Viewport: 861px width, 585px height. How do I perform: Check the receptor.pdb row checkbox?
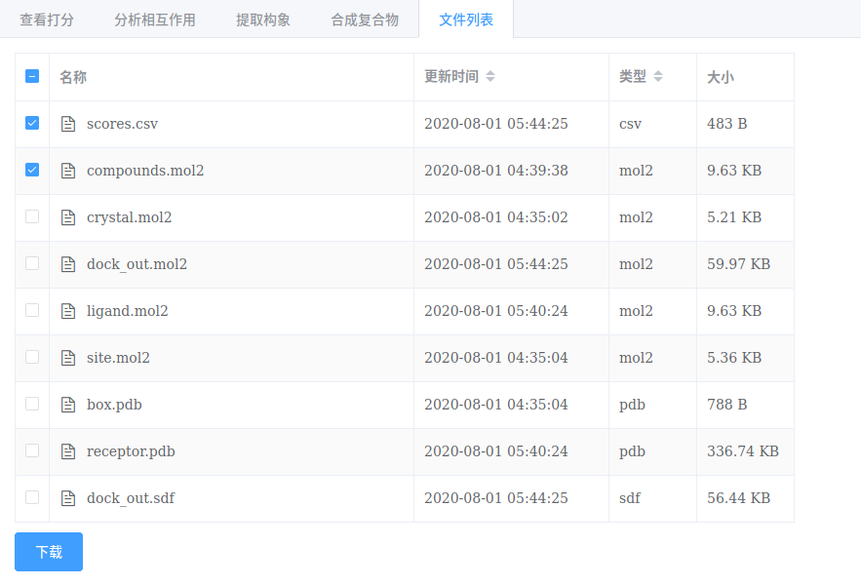coord(32,450)
